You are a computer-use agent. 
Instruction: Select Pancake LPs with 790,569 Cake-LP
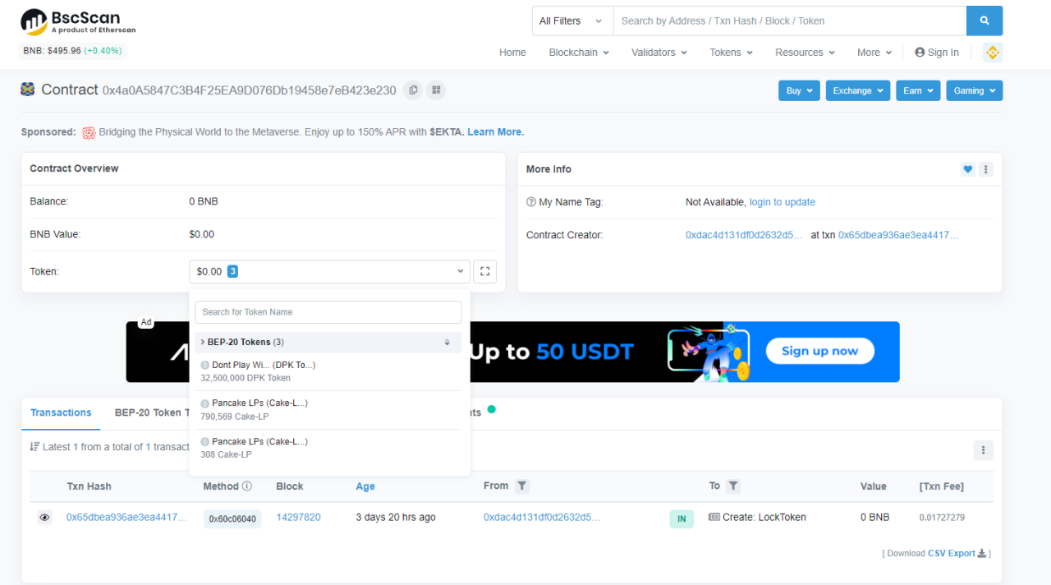coord(328,410)
